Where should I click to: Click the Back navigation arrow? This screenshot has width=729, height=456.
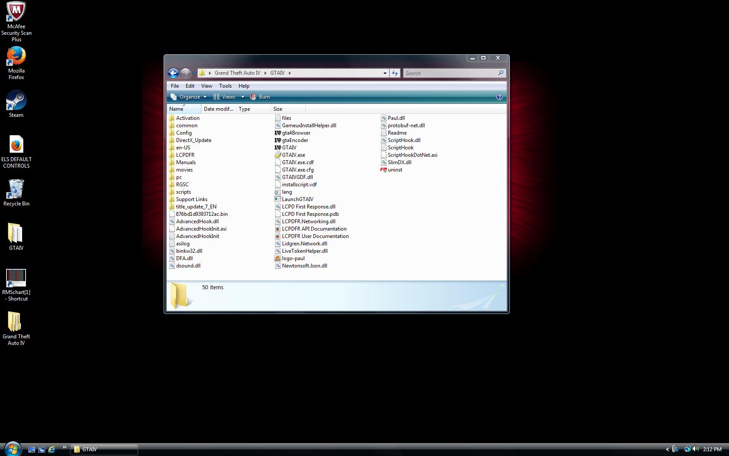click(173, 73)
